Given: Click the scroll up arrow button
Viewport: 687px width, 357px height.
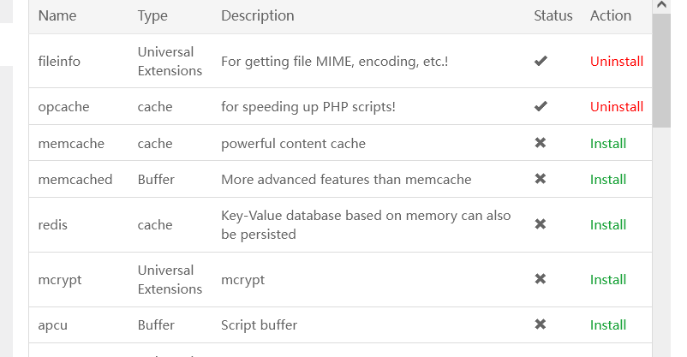Looking at the screenshot, I should click(x=661, y=6).
